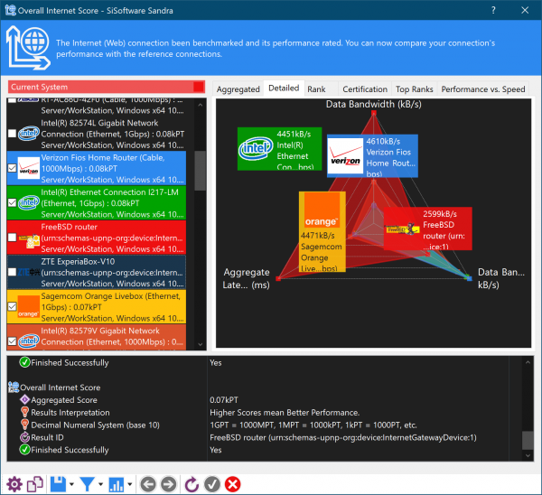Select the Verizon Fios Home Router list entry
The image size is (542, 495).
pos(97,168)
